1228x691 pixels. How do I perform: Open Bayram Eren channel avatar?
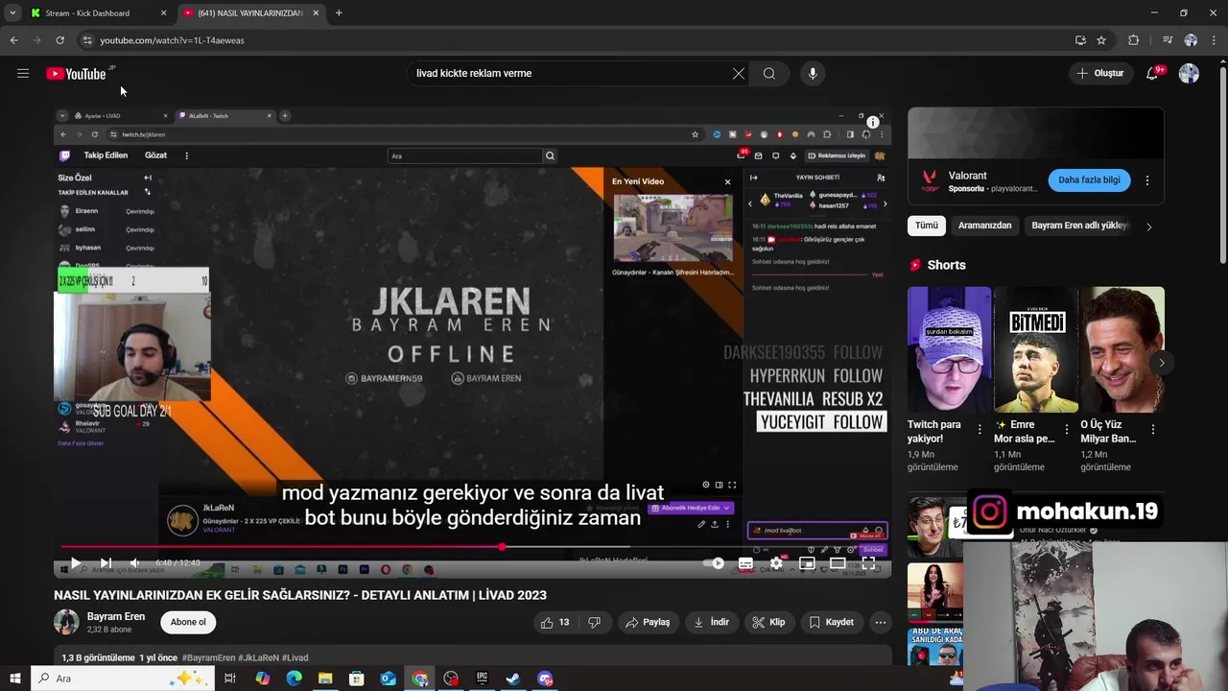(x=66, y=622)
